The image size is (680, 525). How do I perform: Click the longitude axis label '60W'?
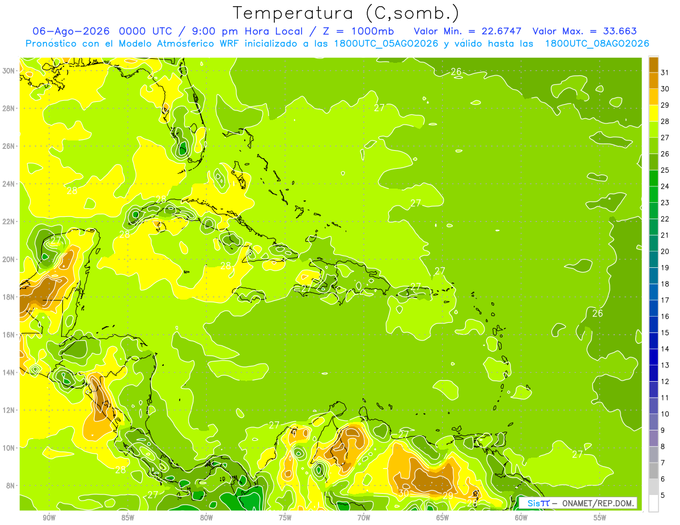point(521,518)
